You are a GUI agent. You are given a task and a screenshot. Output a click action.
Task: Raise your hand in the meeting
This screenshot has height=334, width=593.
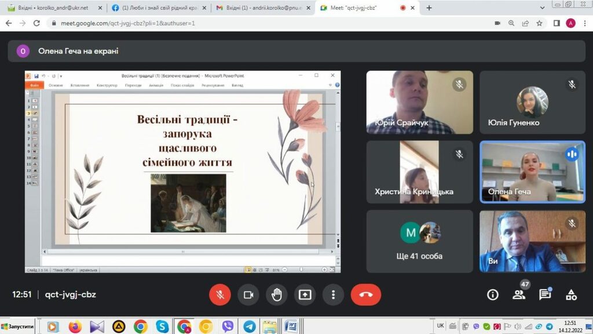[x=277, y=295]
